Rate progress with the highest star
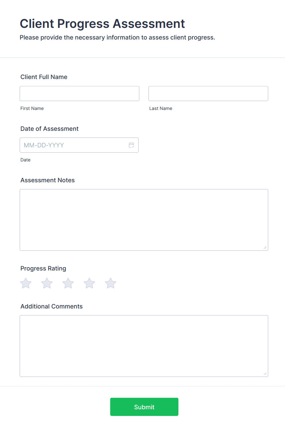Image resolution: width=285 pixels, height=431 pixels. coord(110,283)
